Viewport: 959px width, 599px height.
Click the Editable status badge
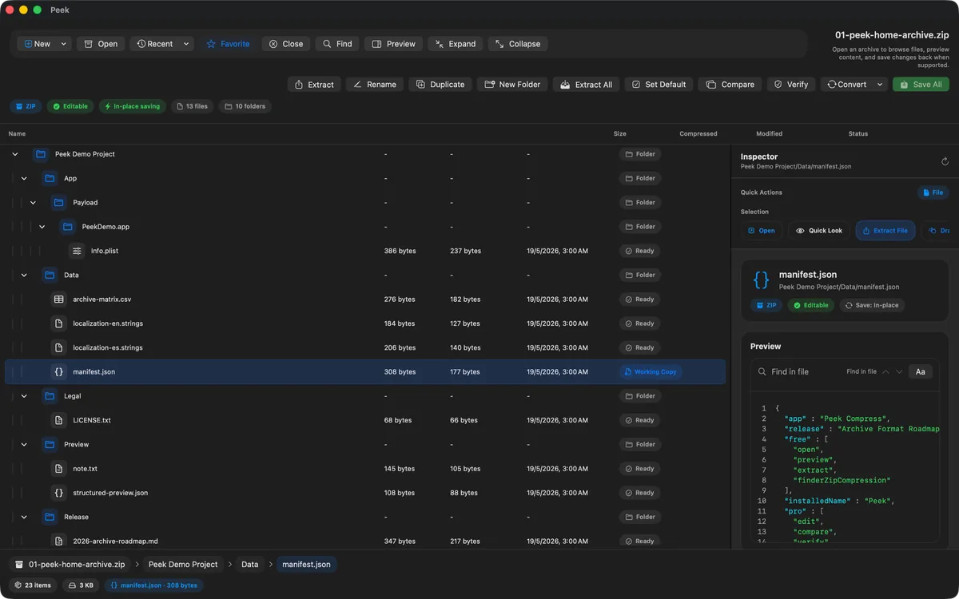[x=70, y=106]
